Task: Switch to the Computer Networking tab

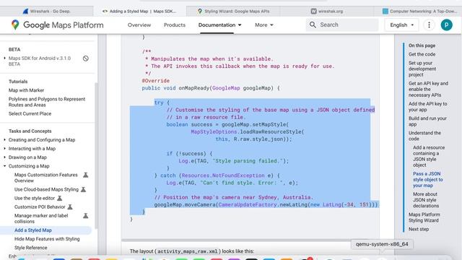Action: (419, 12)
